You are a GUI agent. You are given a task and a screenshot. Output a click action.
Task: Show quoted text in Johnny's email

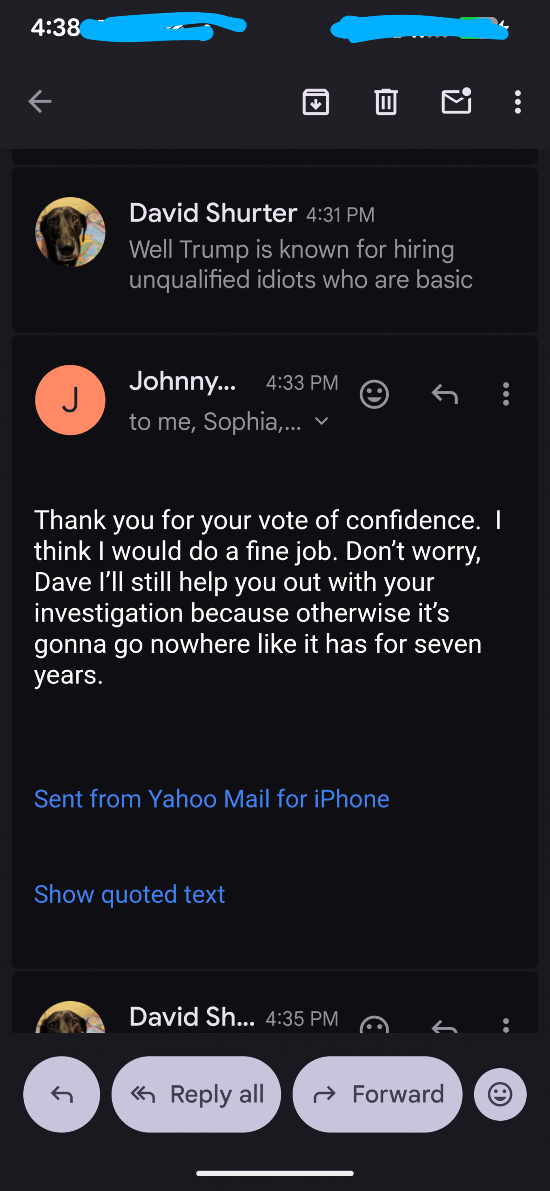(x=129, y=894)
